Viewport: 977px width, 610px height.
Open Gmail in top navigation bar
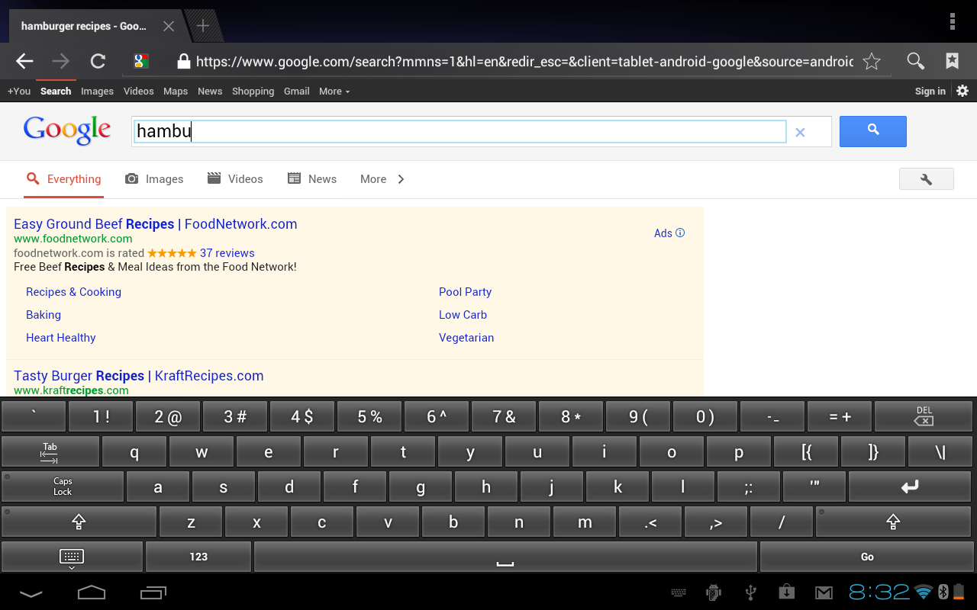[x=297, y=91]
